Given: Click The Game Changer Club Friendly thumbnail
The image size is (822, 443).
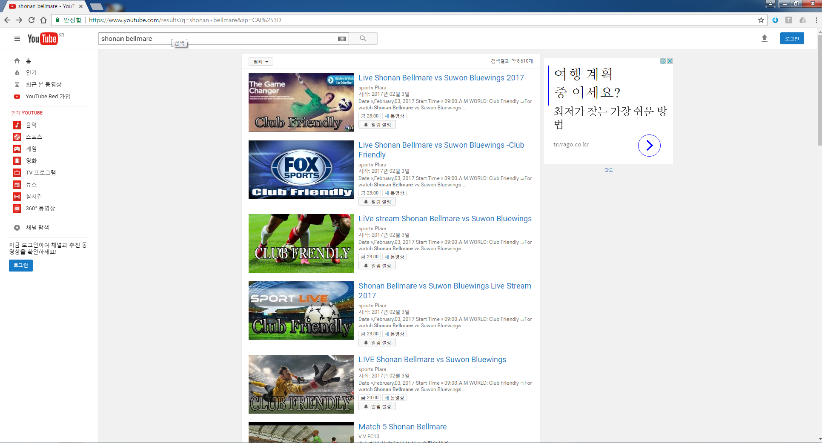Looking at the screenshot, I should click(301, 103).
